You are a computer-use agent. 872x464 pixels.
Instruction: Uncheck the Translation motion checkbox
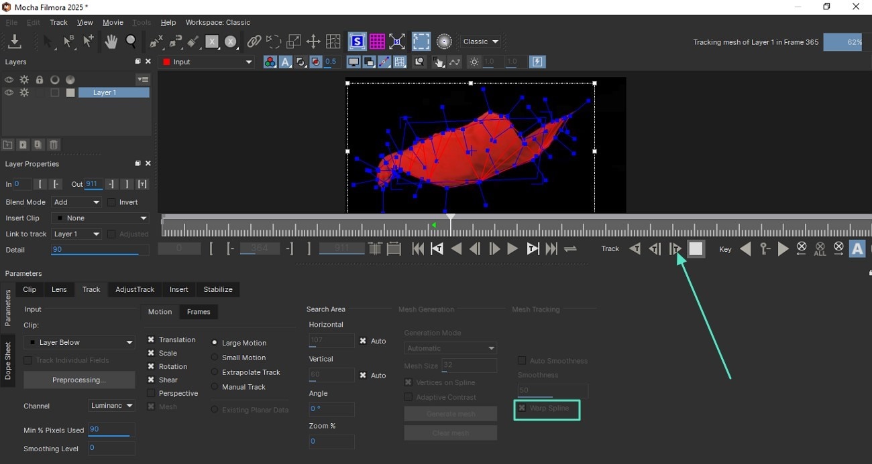coord(151,340)
